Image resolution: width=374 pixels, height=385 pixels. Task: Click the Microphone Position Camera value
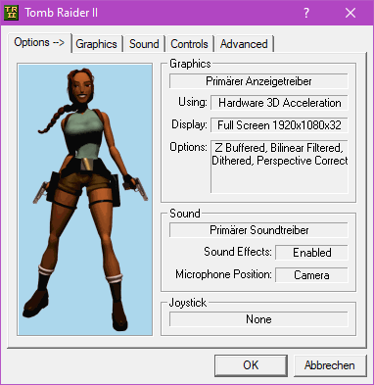click(311, 275)
